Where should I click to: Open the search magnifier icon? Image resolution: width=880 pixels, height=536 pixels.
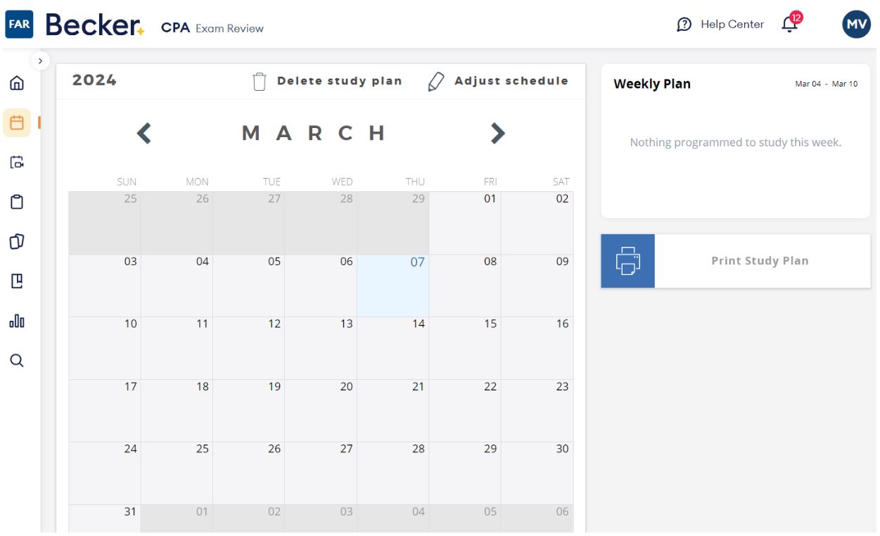pyautogui.click(x=17, y=361)
